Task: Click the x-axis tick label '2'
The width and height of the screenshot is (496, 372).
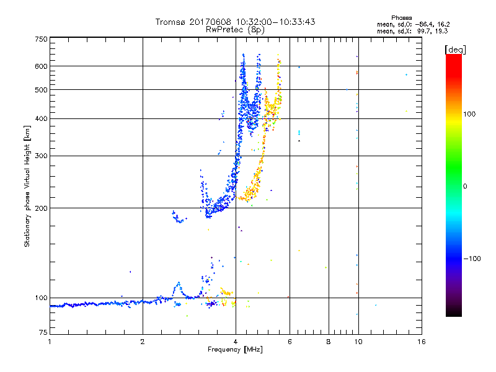Action: coord(143,342)
